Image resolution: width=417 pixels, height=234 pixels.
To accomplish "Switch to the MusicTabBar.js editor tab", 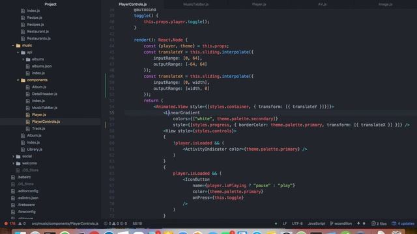I will click(x=195, y=5).
